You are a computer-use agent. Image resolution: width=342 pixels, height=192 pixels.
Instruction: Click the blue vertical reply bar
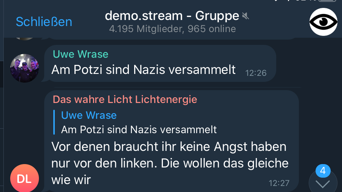tap(54, 122)
